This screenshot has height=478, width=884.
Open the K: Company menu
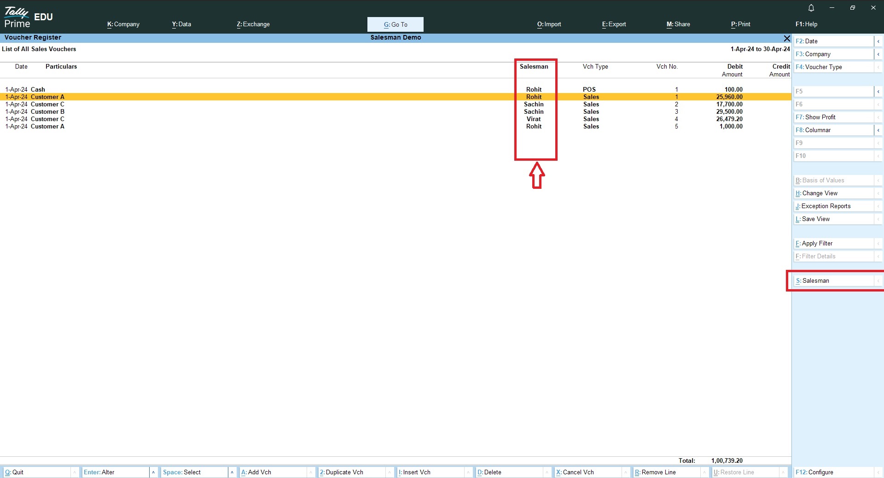(123, 24)
